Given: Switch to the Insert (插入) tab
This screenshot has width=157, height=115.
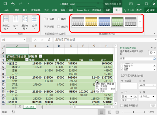Looking at the screenshot, I should (25, 10).
